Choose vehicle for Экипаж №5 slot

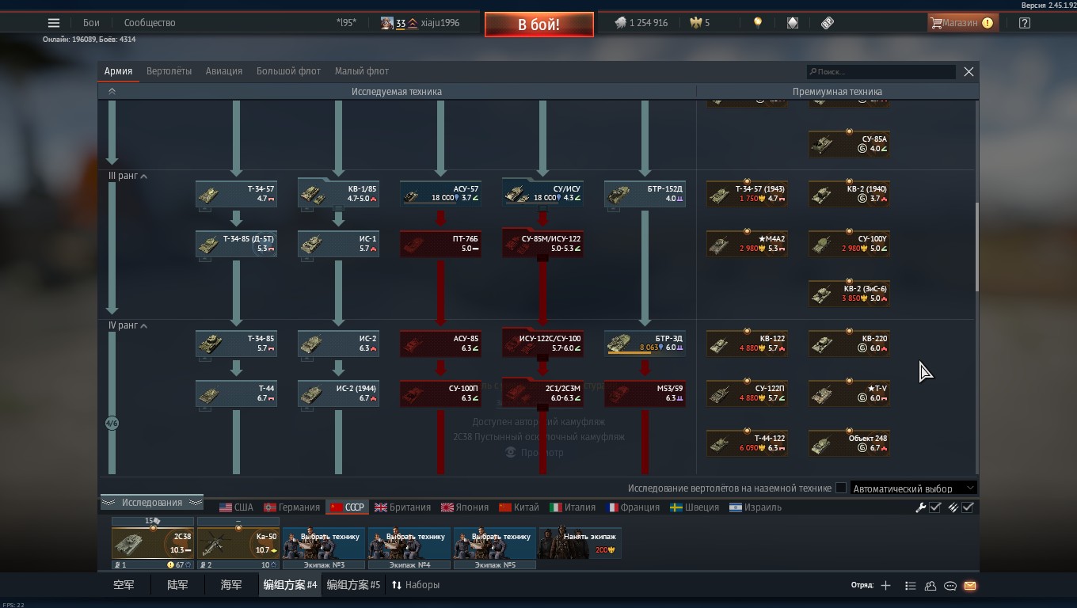[x=495, y=543]
